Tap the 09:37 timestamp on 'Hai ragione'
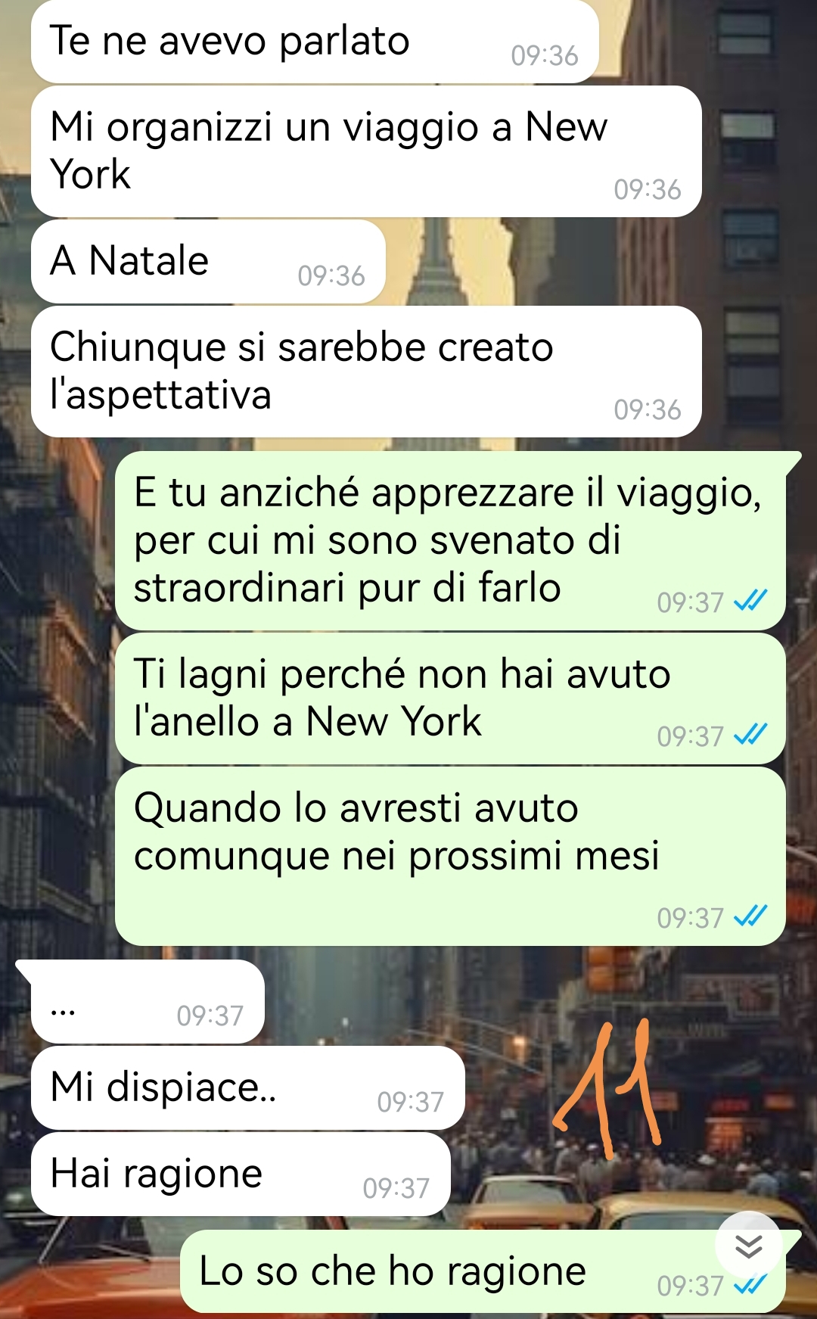817x1319 pixels. 396,1189
